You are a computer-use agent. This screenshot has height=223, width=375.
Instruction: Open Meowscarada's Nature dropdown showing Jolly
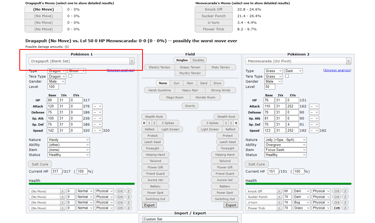coord(286,140)
